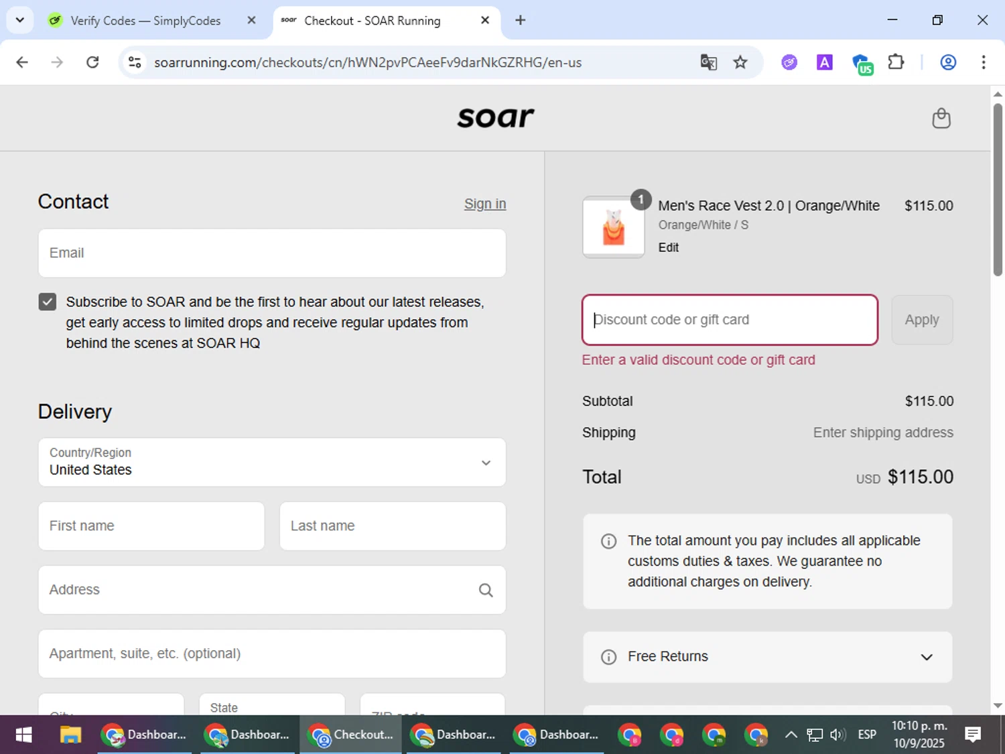Click the browser address bar URL
The image size is (1005, 754).
[x=368, y=62]
